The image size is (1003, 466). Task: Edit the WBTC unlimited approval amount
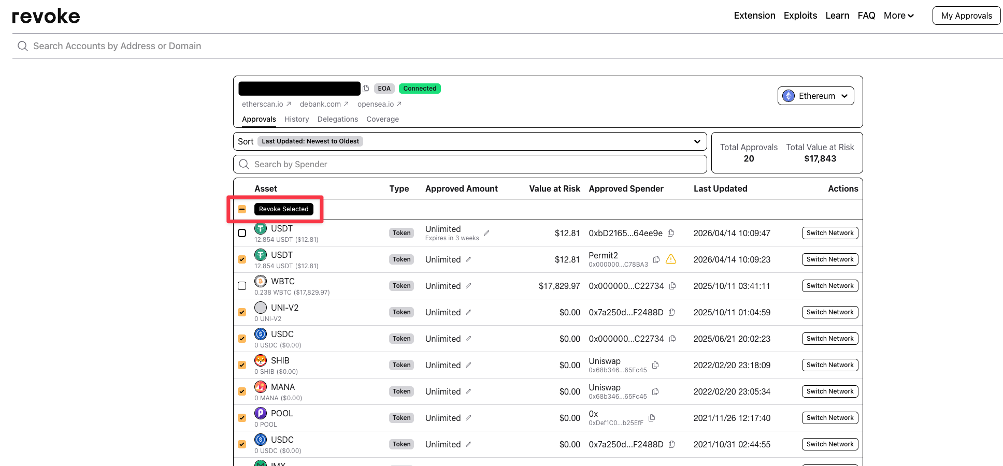(x=468, y=286)
